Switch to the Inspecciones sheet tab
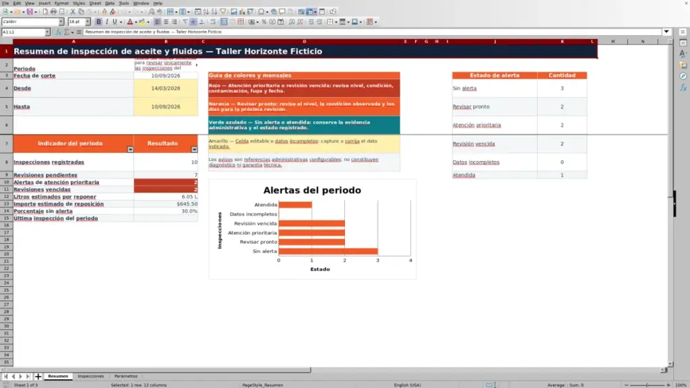This screenshot has height=388, width=690. click(91, 376)
